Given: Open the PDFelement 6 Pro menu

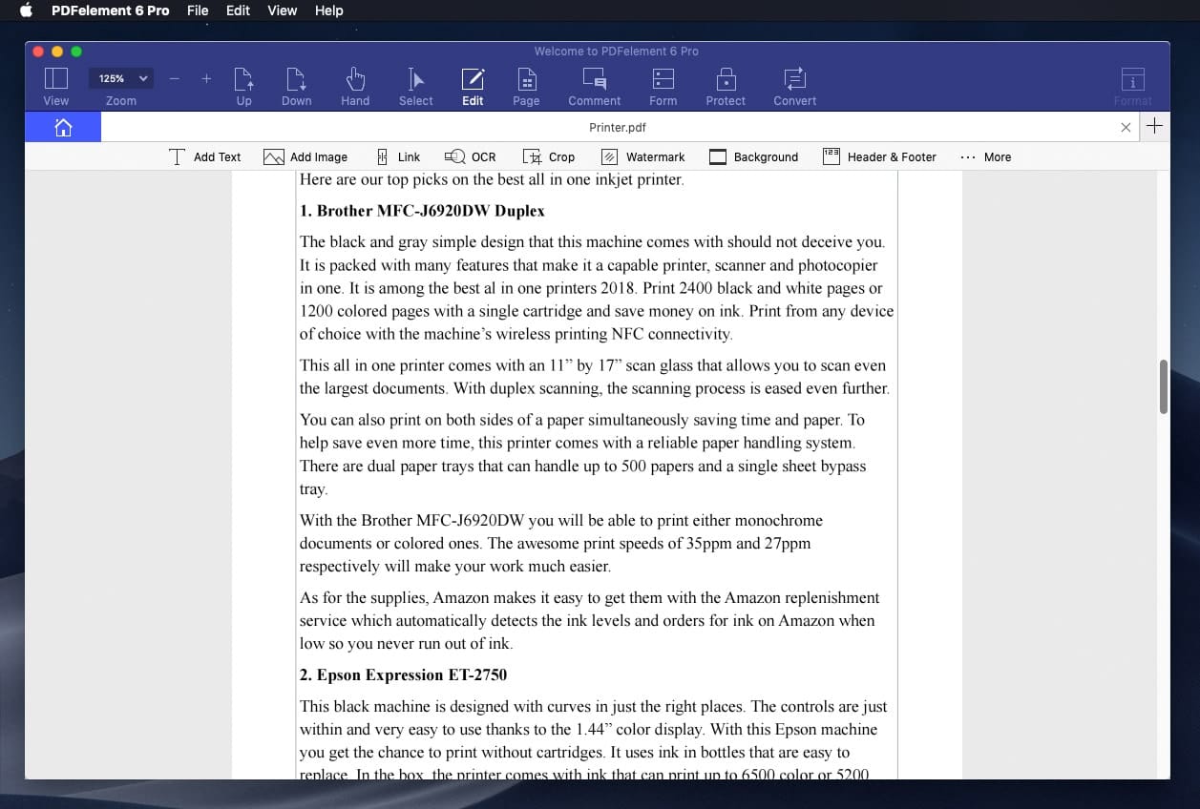Looking at the screenshot, I should coord(111,10).
